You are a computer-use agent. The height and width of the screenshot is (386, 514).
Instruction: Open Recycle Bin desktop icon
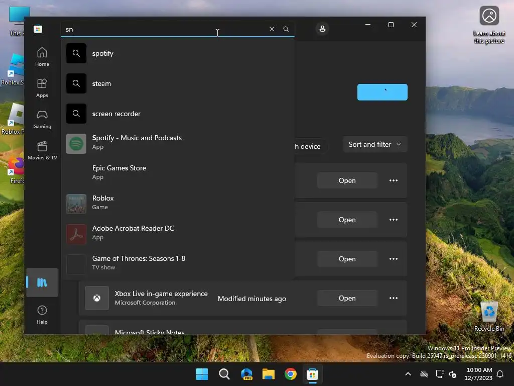tap(489, 317)
